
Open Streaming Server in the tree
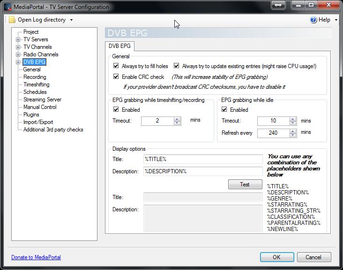(x=43, y=100)
